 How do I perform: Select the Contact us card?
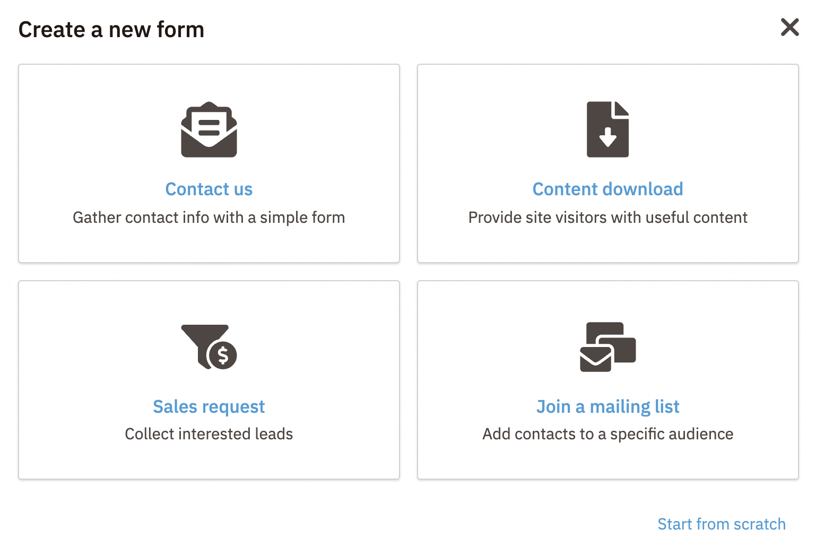(x=209, y=163)
